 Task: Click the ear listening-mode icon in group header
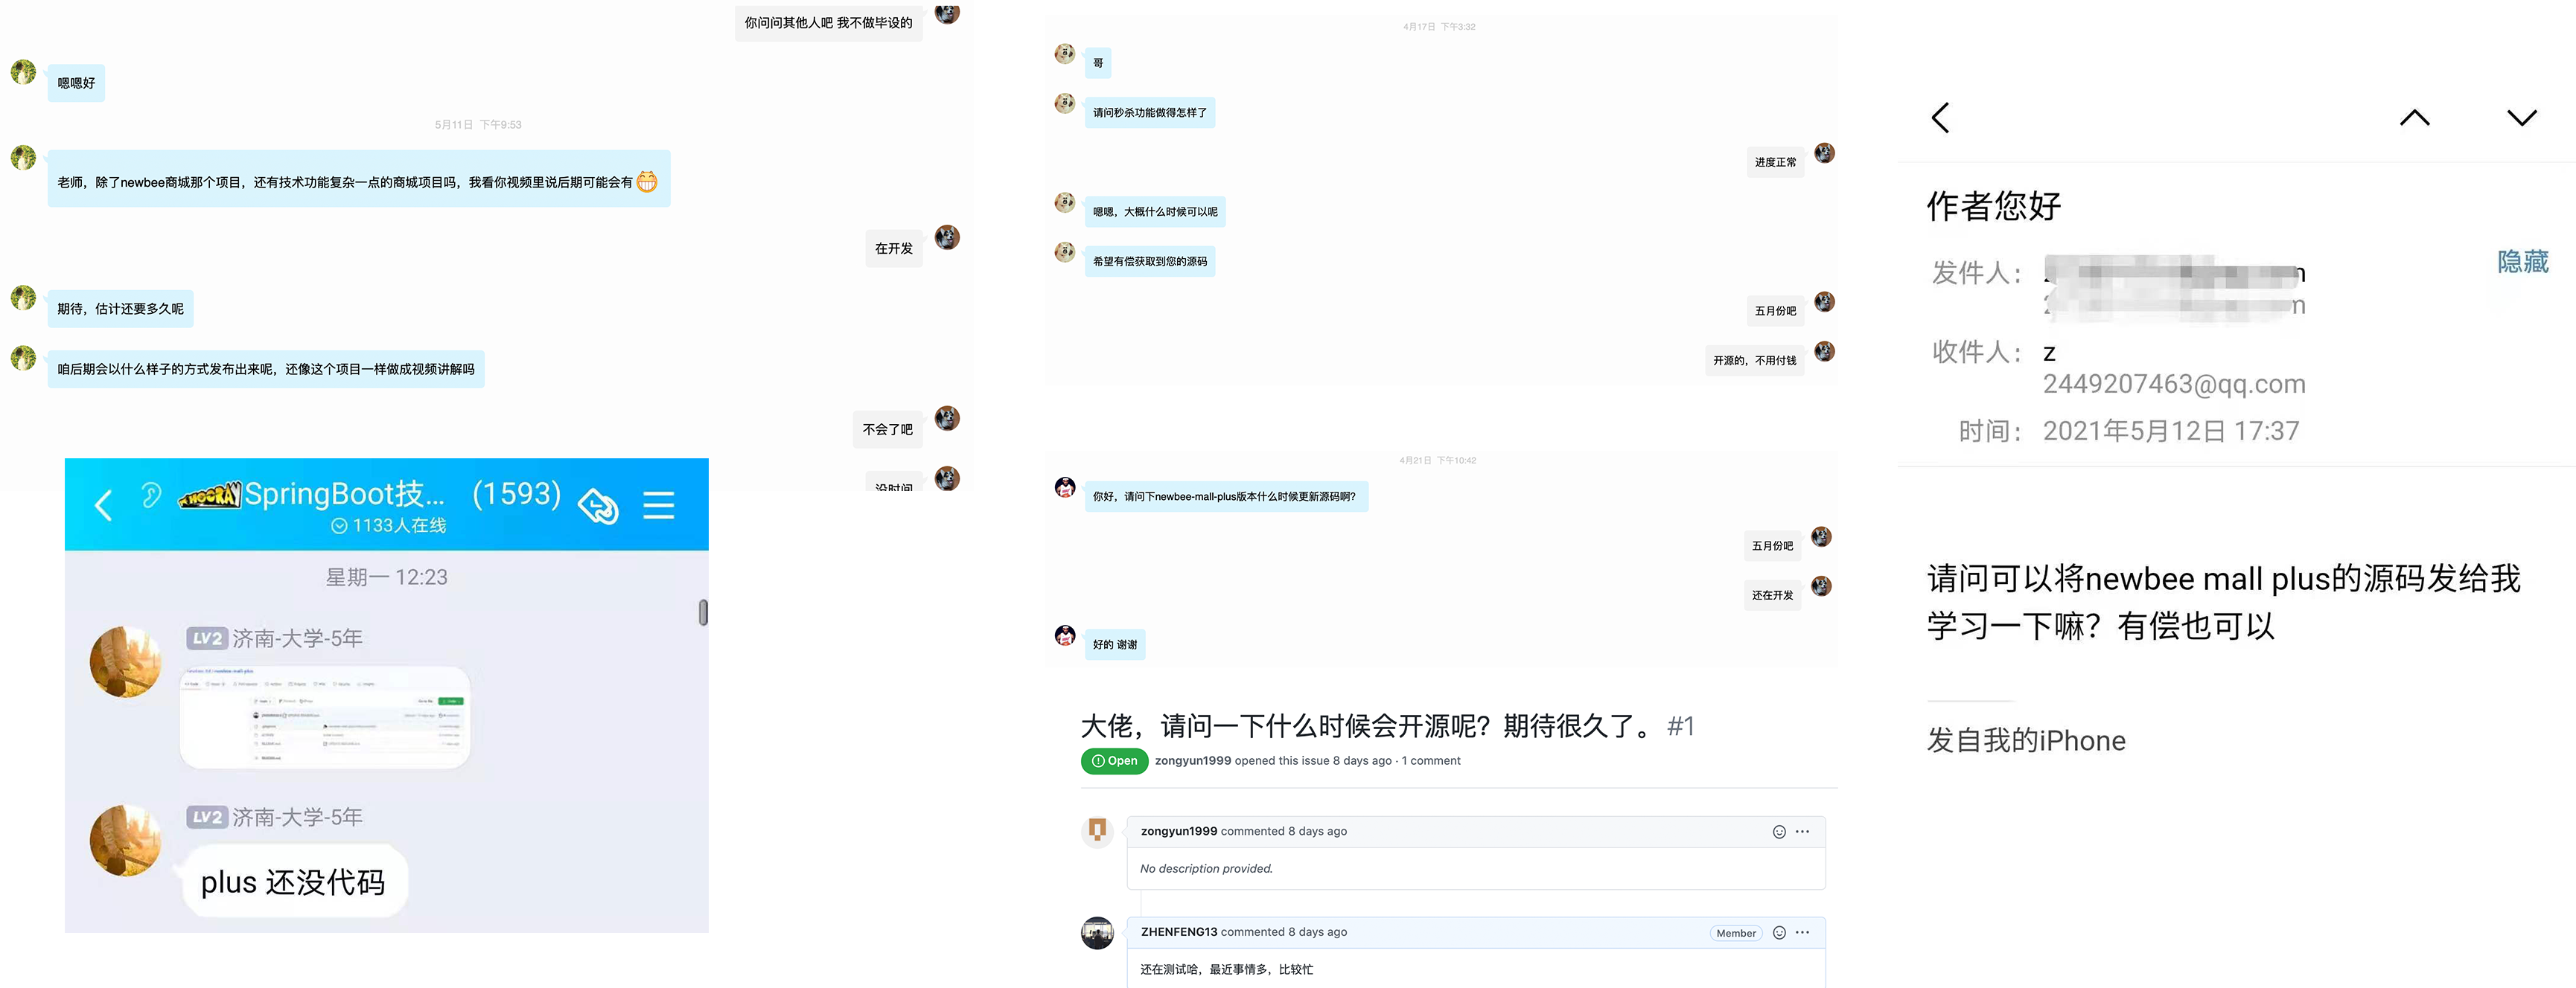tap(151, 495)
